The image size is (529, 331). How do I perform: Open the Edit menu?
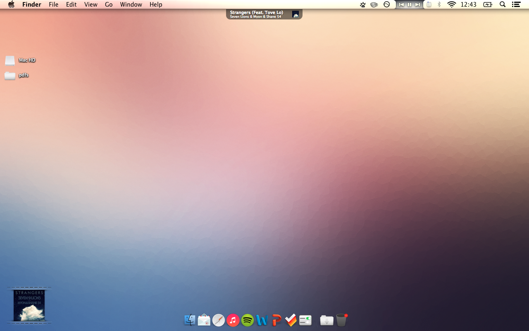(x=71, y=5)
